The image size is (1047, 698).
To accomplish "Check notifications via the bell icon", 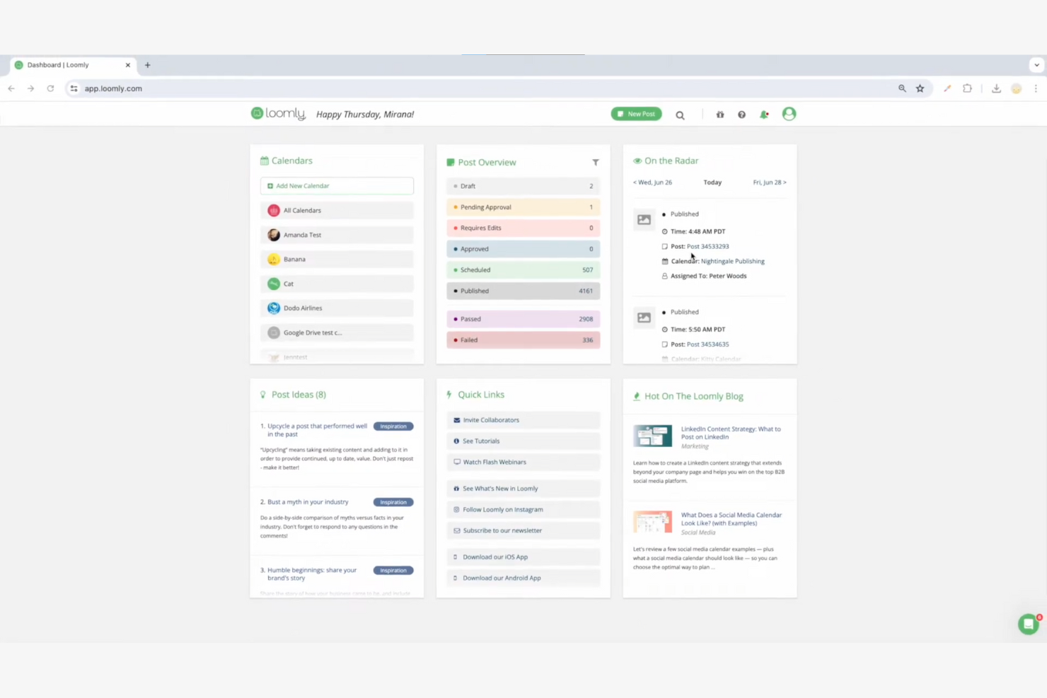I will 764,115.
